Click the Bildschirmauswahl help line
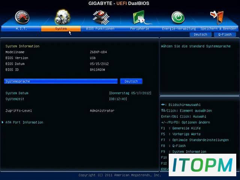Image resolution: width=240 pixels, height=180 pixels. coord(181,105)
